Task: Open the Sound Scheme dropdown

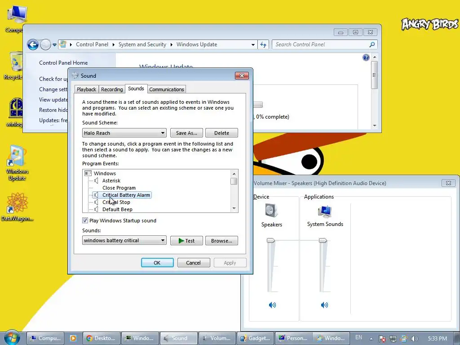Action: 124,133
